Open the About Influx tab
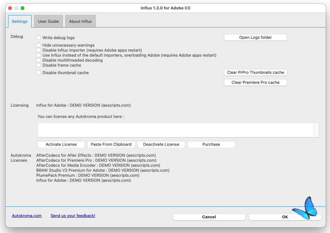This screenshot has width=330, height=233. (x=80, y=21)
